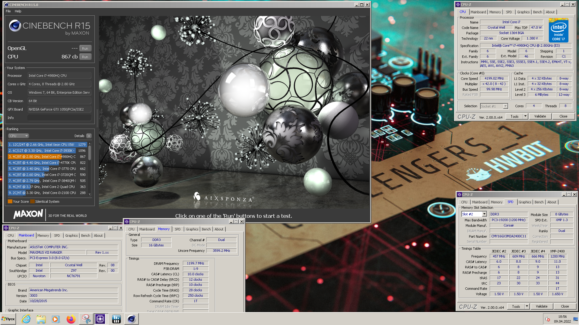Click part number CMY16GX3M2A2400C11

click(x=508, y=236)
